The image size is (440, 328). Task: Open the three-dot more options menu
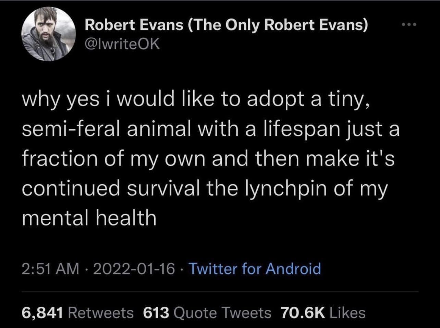(x=410, y=25)
